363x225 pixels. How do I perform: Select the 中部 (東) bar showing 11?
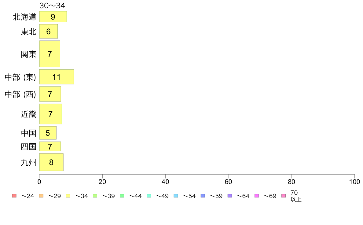(57, 77)
